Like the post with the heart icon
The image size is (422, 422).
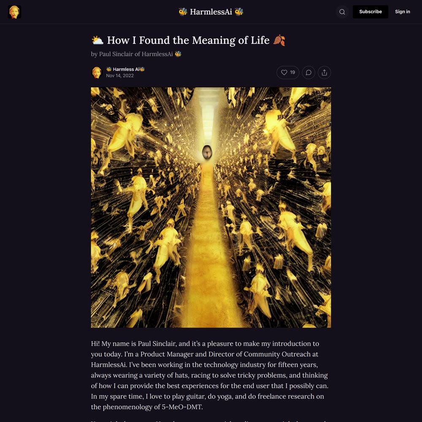pos(284,73)
